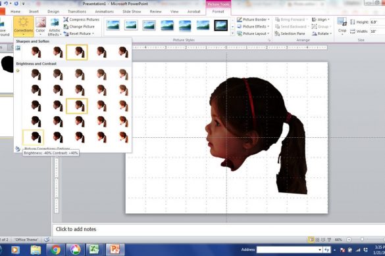Open the Corrections dropdown button

click(23, 26)
